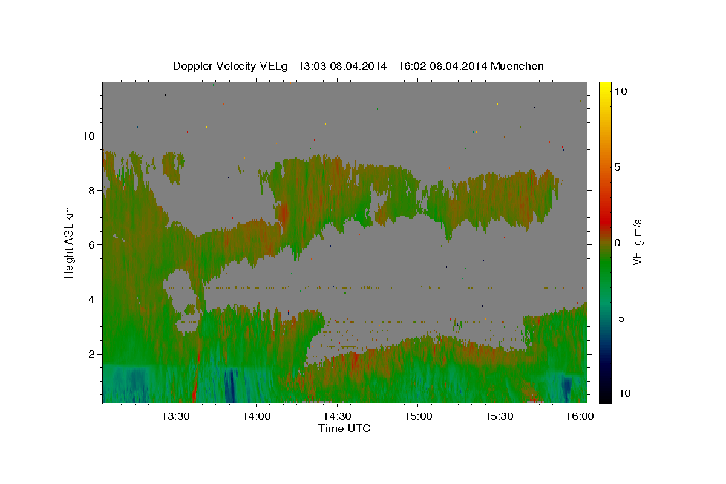This screenshot has height=484, width=726.
Task: Click the height tick label 4
Action: coord(93,299)
